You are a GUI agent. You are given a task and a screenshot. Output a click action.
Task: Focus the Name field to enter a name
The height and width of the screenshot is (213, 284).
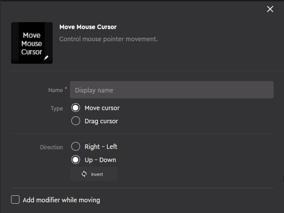[172, 90]
